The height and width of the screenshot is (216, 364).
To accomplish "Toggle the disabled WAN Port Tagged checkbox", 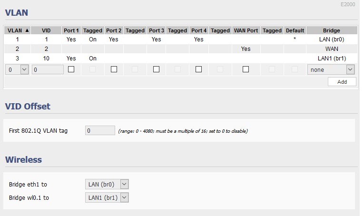I will tap(272, 69).
